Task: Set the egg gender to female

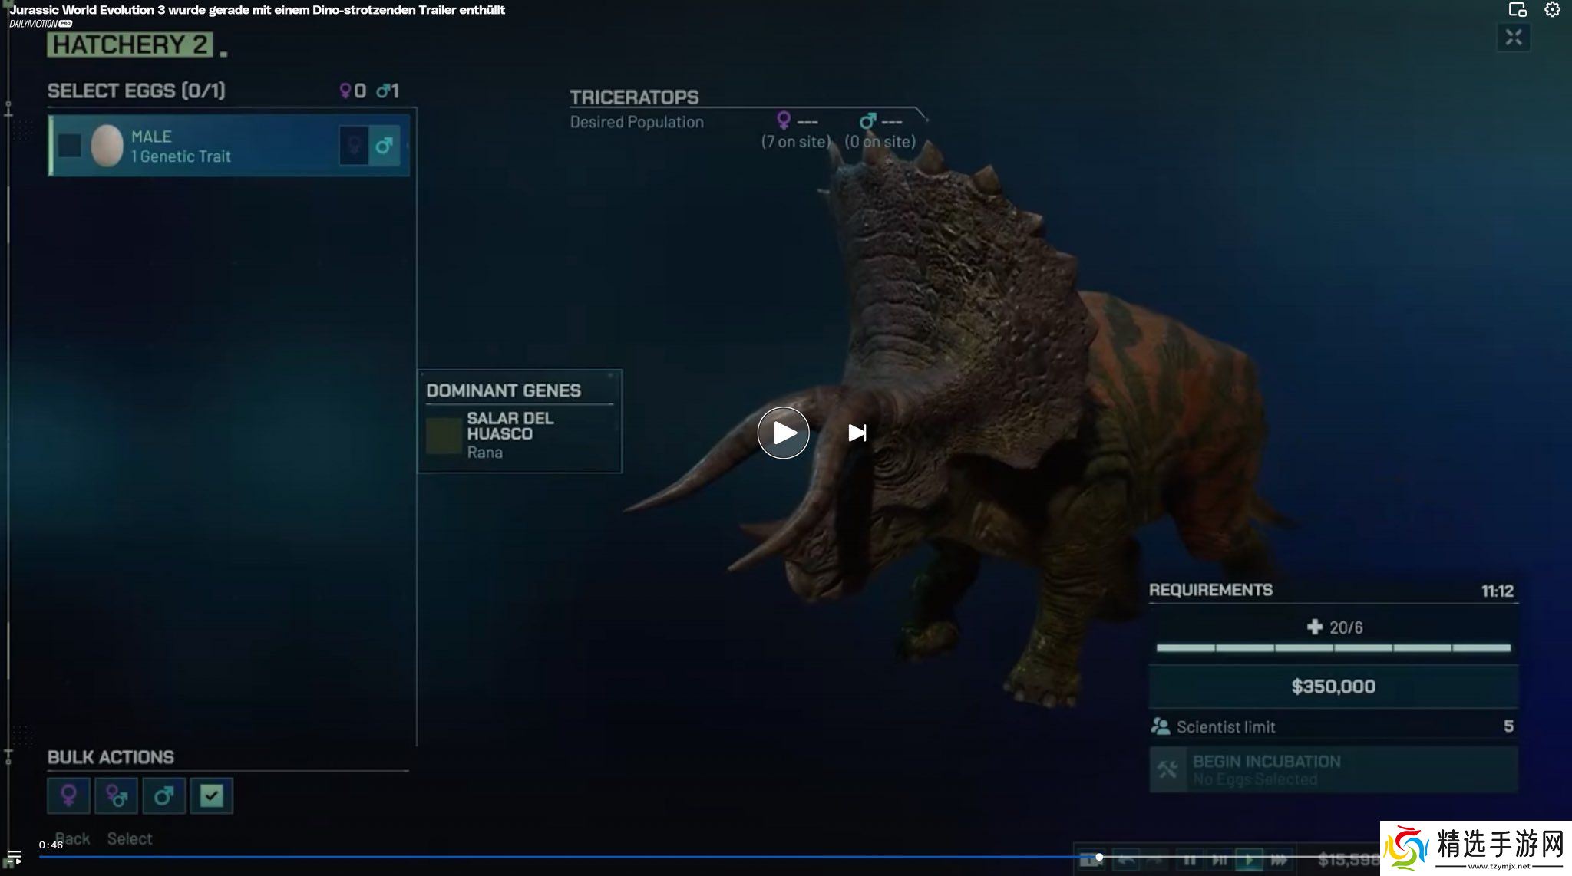Action: click(x=354, y=145)
